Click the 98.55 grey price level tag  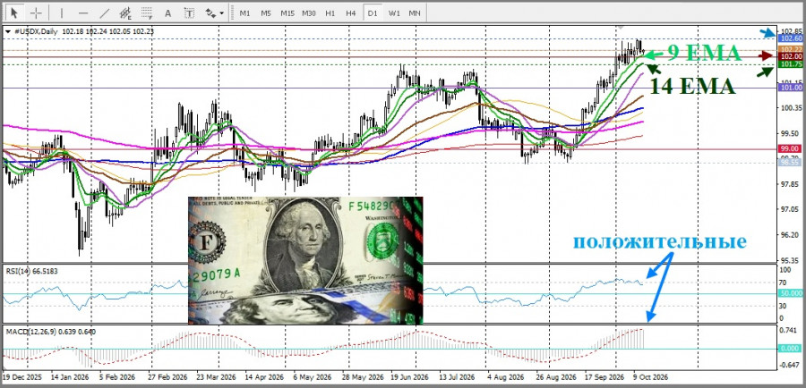click(791, 162)
